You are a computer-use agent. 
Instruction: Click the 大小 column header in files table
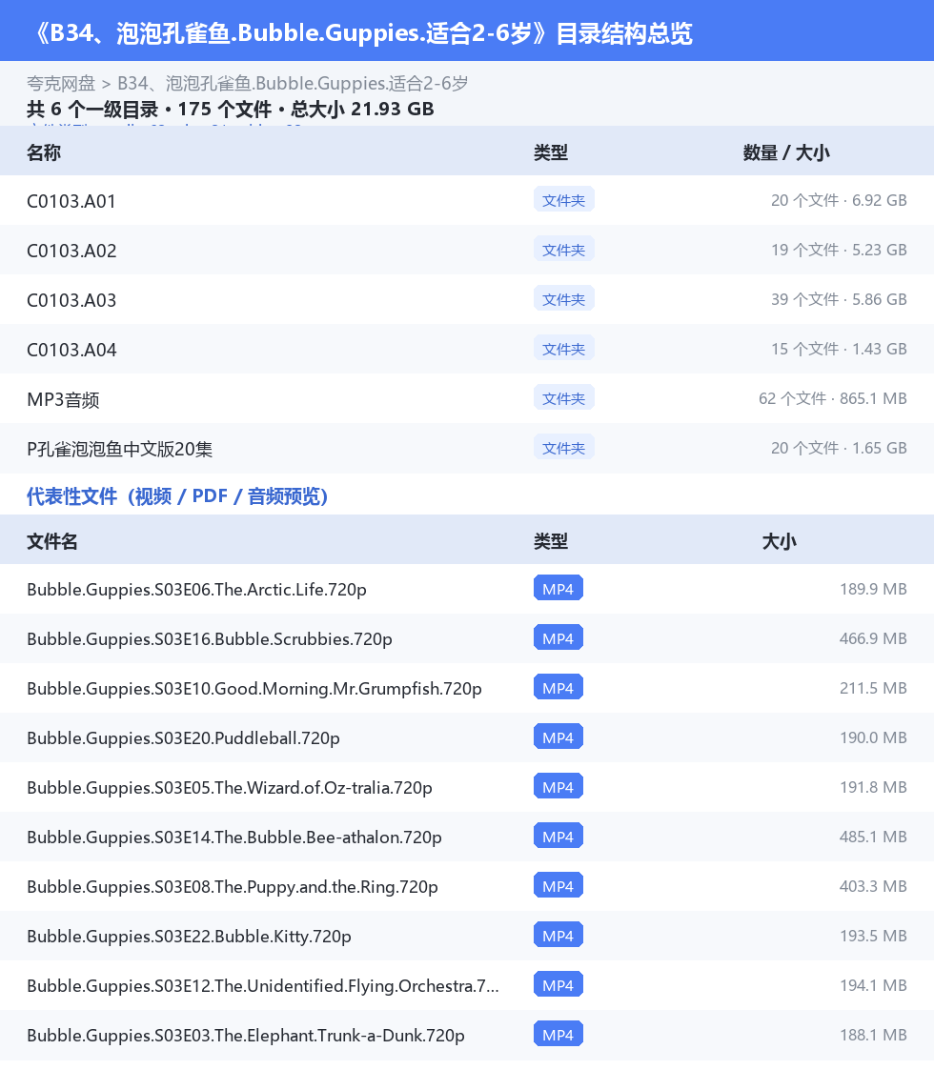click(779, 541)
